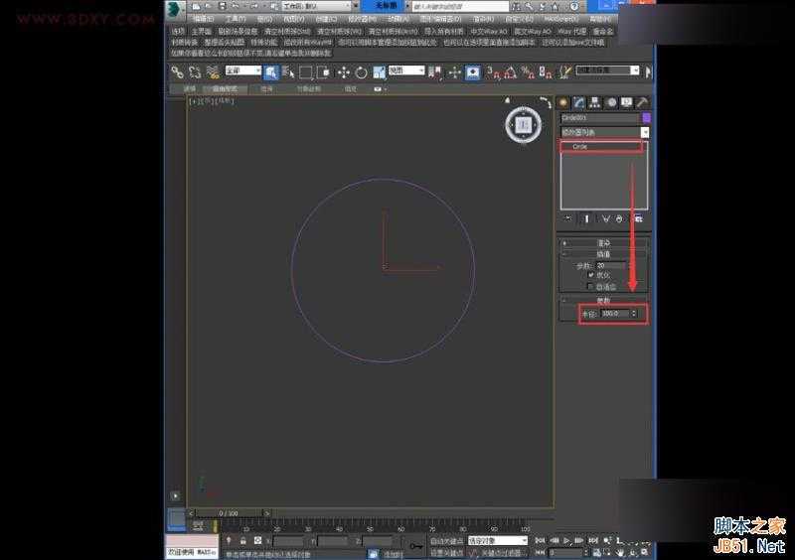Toggle the Adaptive checkbox in Interpolation rollout
This screenshot has height=560, width=795.
point(590,287)
